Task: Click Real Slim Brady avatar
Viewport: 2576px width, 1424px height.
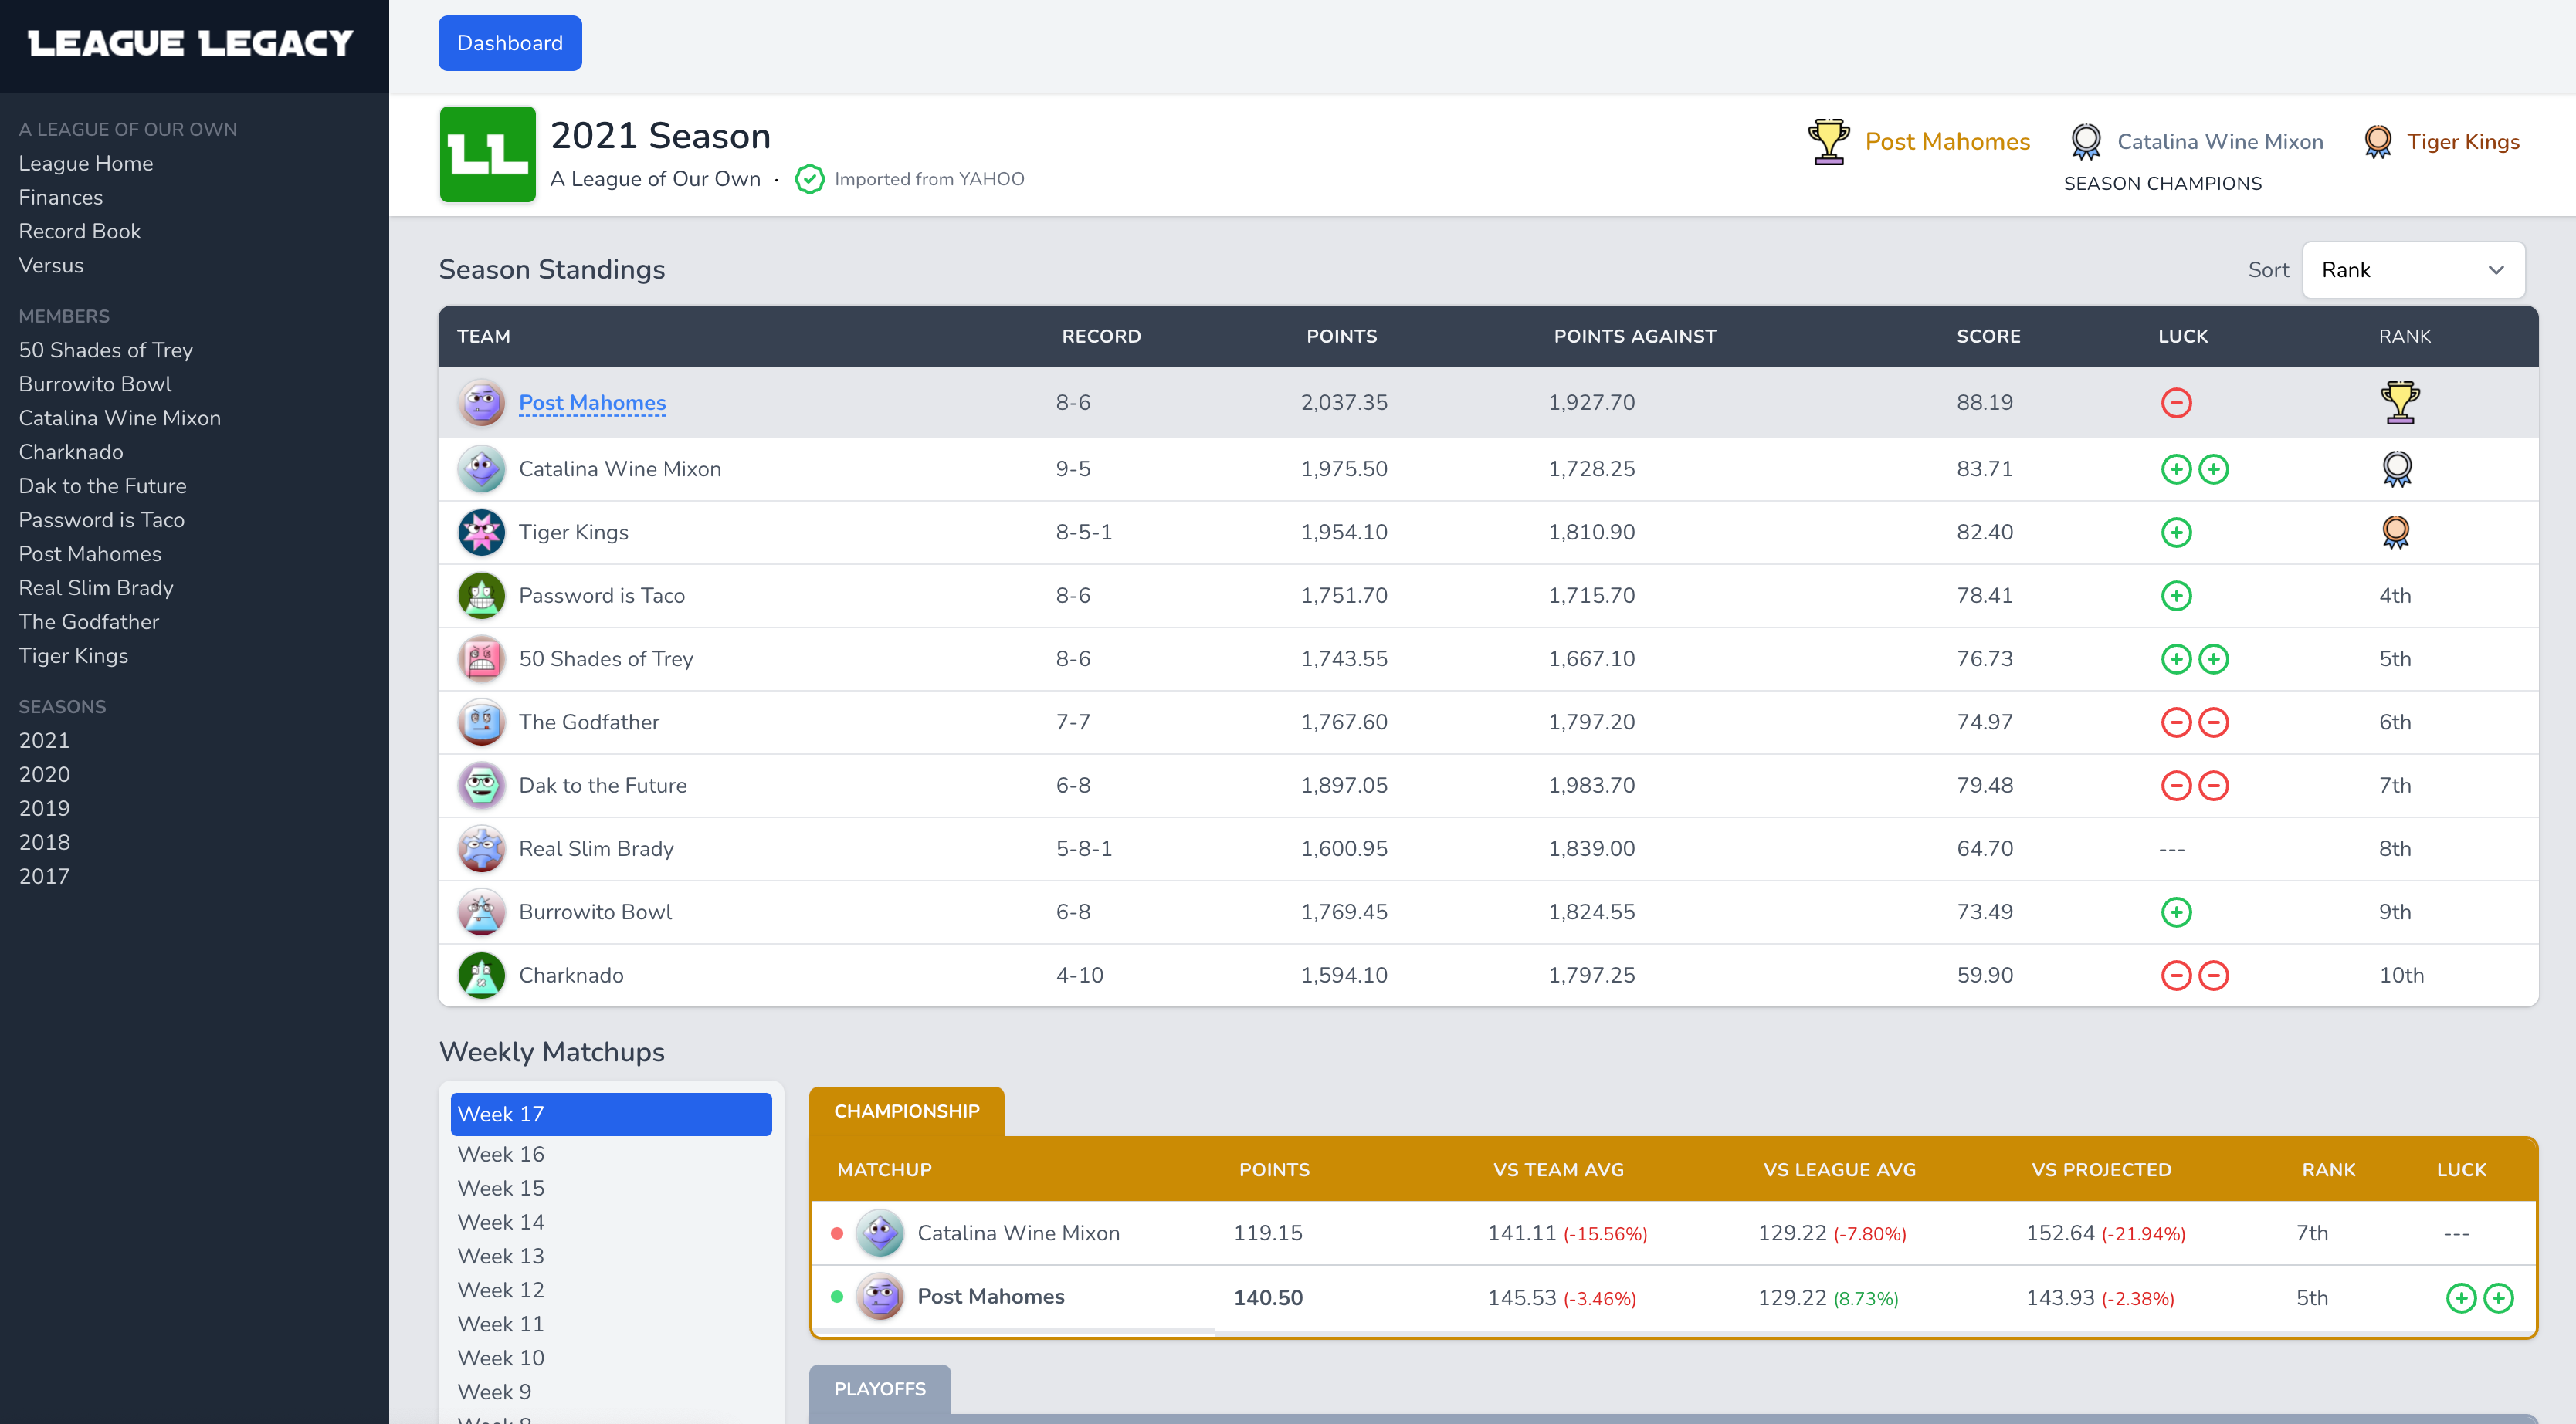Action: click(482, 848)
